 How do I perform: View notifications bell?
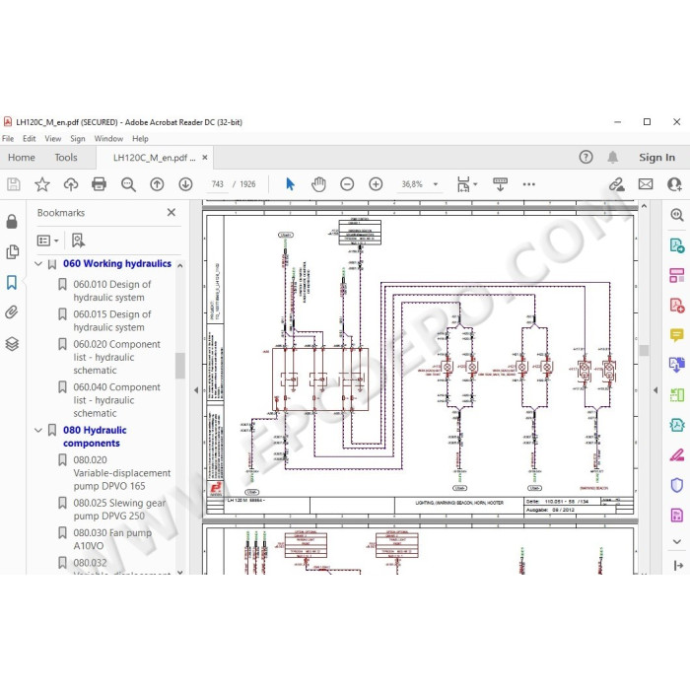click(x=612, y=157)
